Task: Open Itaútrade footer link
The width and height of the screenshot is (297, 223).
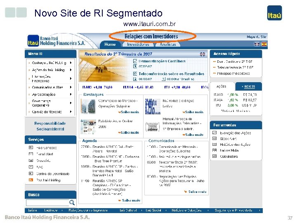Action: [51, 210]
